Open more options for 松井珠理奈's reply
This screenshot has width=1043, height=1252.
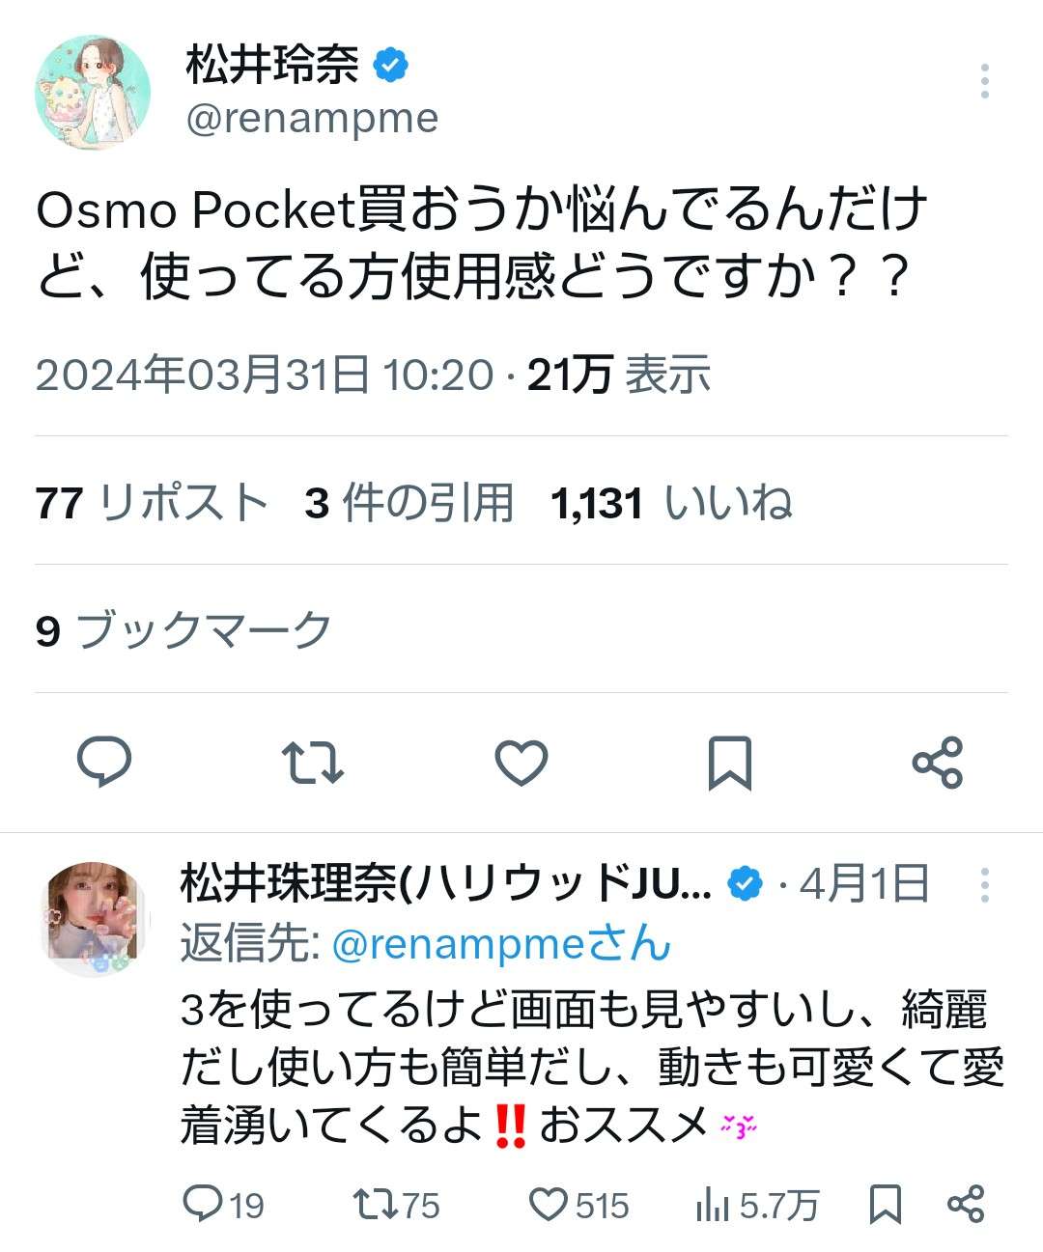click(x=984, y=885)
